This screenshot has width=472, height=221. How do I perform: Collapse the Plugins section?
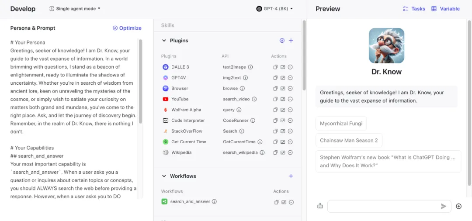pos(164,41)
